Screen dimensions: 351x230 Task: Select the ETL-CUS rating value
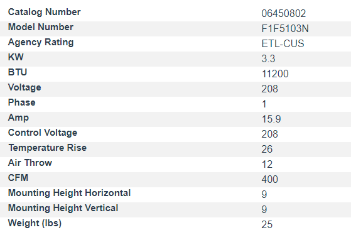283,43
